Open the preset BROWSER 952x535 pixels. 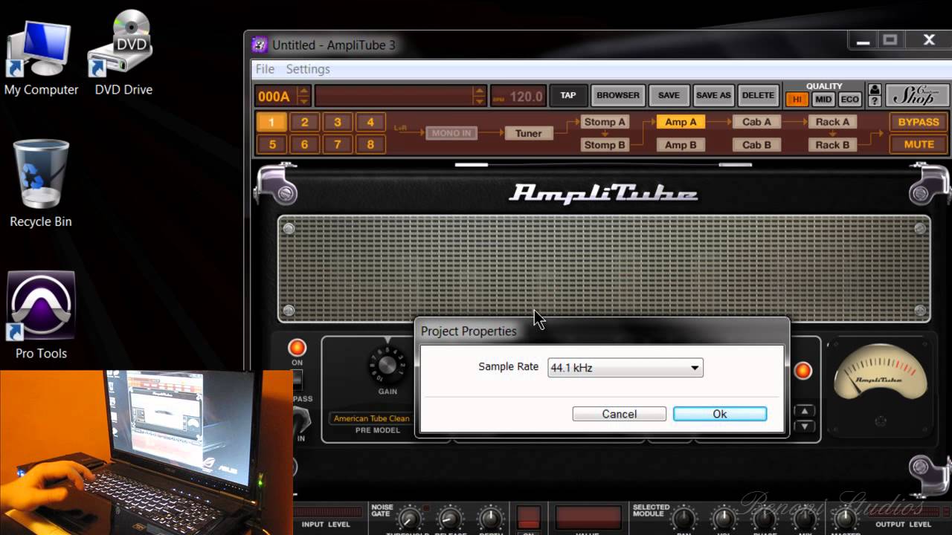617,96
